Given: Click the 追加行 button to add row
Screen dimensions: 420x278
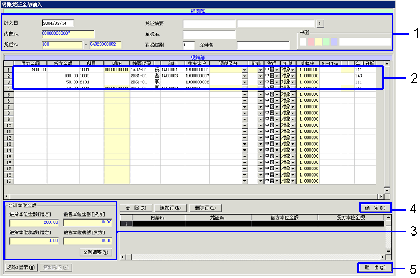Looking at the screenshot, I should (170, 208).
